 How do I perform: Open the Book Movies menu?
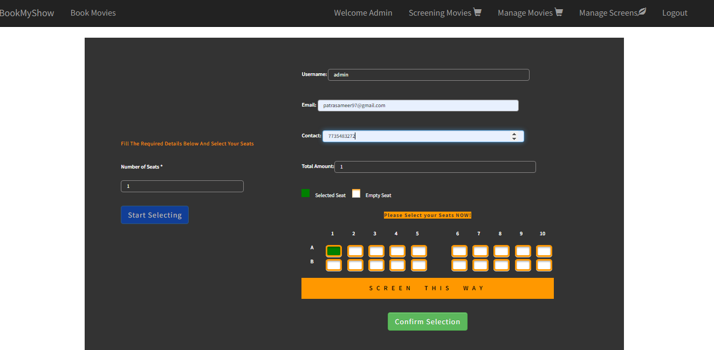coord(93,12)
